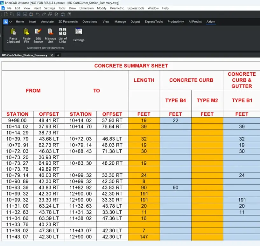Open the Parametric menu
The height and width of the screenshot is (246, 260).
[x=117, y=8]
